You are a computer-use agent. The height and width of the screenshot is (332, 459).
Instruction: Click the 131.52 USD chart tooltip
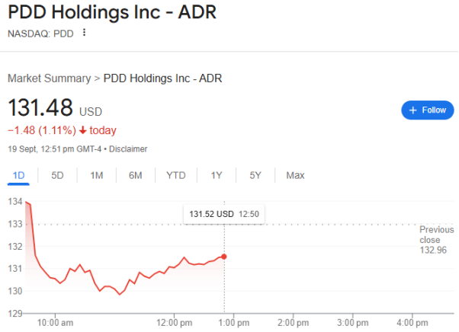[224, 214]
